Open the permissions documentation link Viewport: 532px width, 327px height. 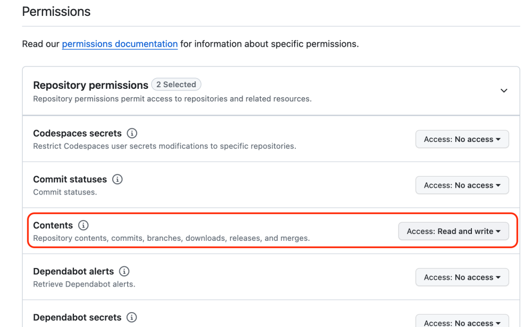click(x=120, y=44)
